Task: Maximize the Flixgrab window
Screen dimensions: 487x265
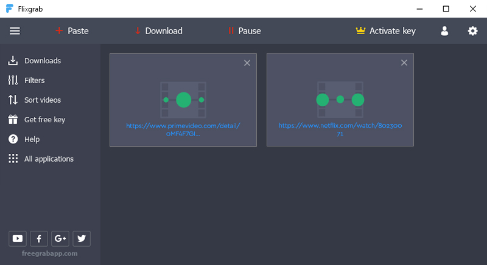Action: pos(446,9)
